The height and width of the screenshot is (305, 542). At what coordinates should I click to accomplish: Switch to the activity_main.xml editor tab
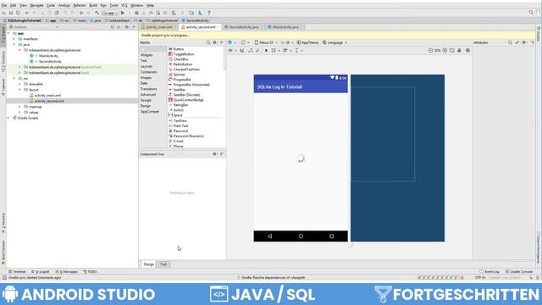click(x=158, y=27)
